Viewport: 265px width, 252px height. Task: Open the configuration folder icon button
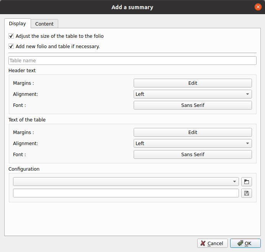[246, 182]
